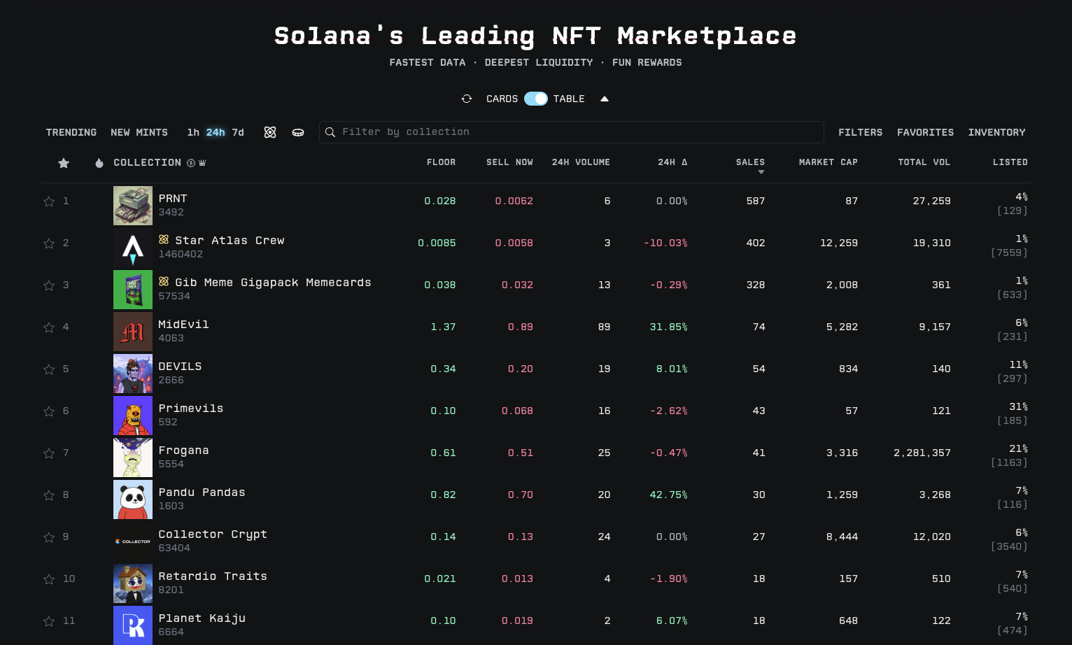Screen dimensions: 1072x645
Task: Collapse the header with up arrow
Action: coord(605,99)
